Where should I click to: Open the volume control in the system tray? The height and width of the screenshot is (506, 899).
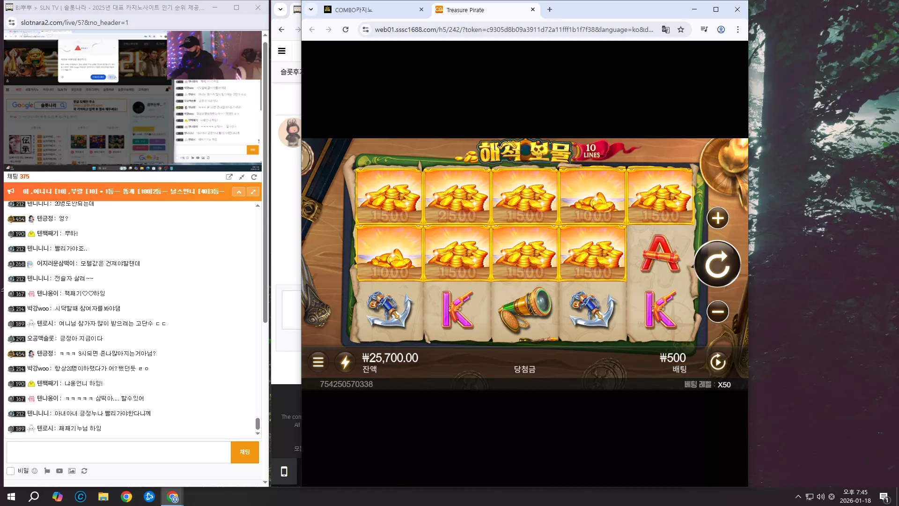pos(820,497)
